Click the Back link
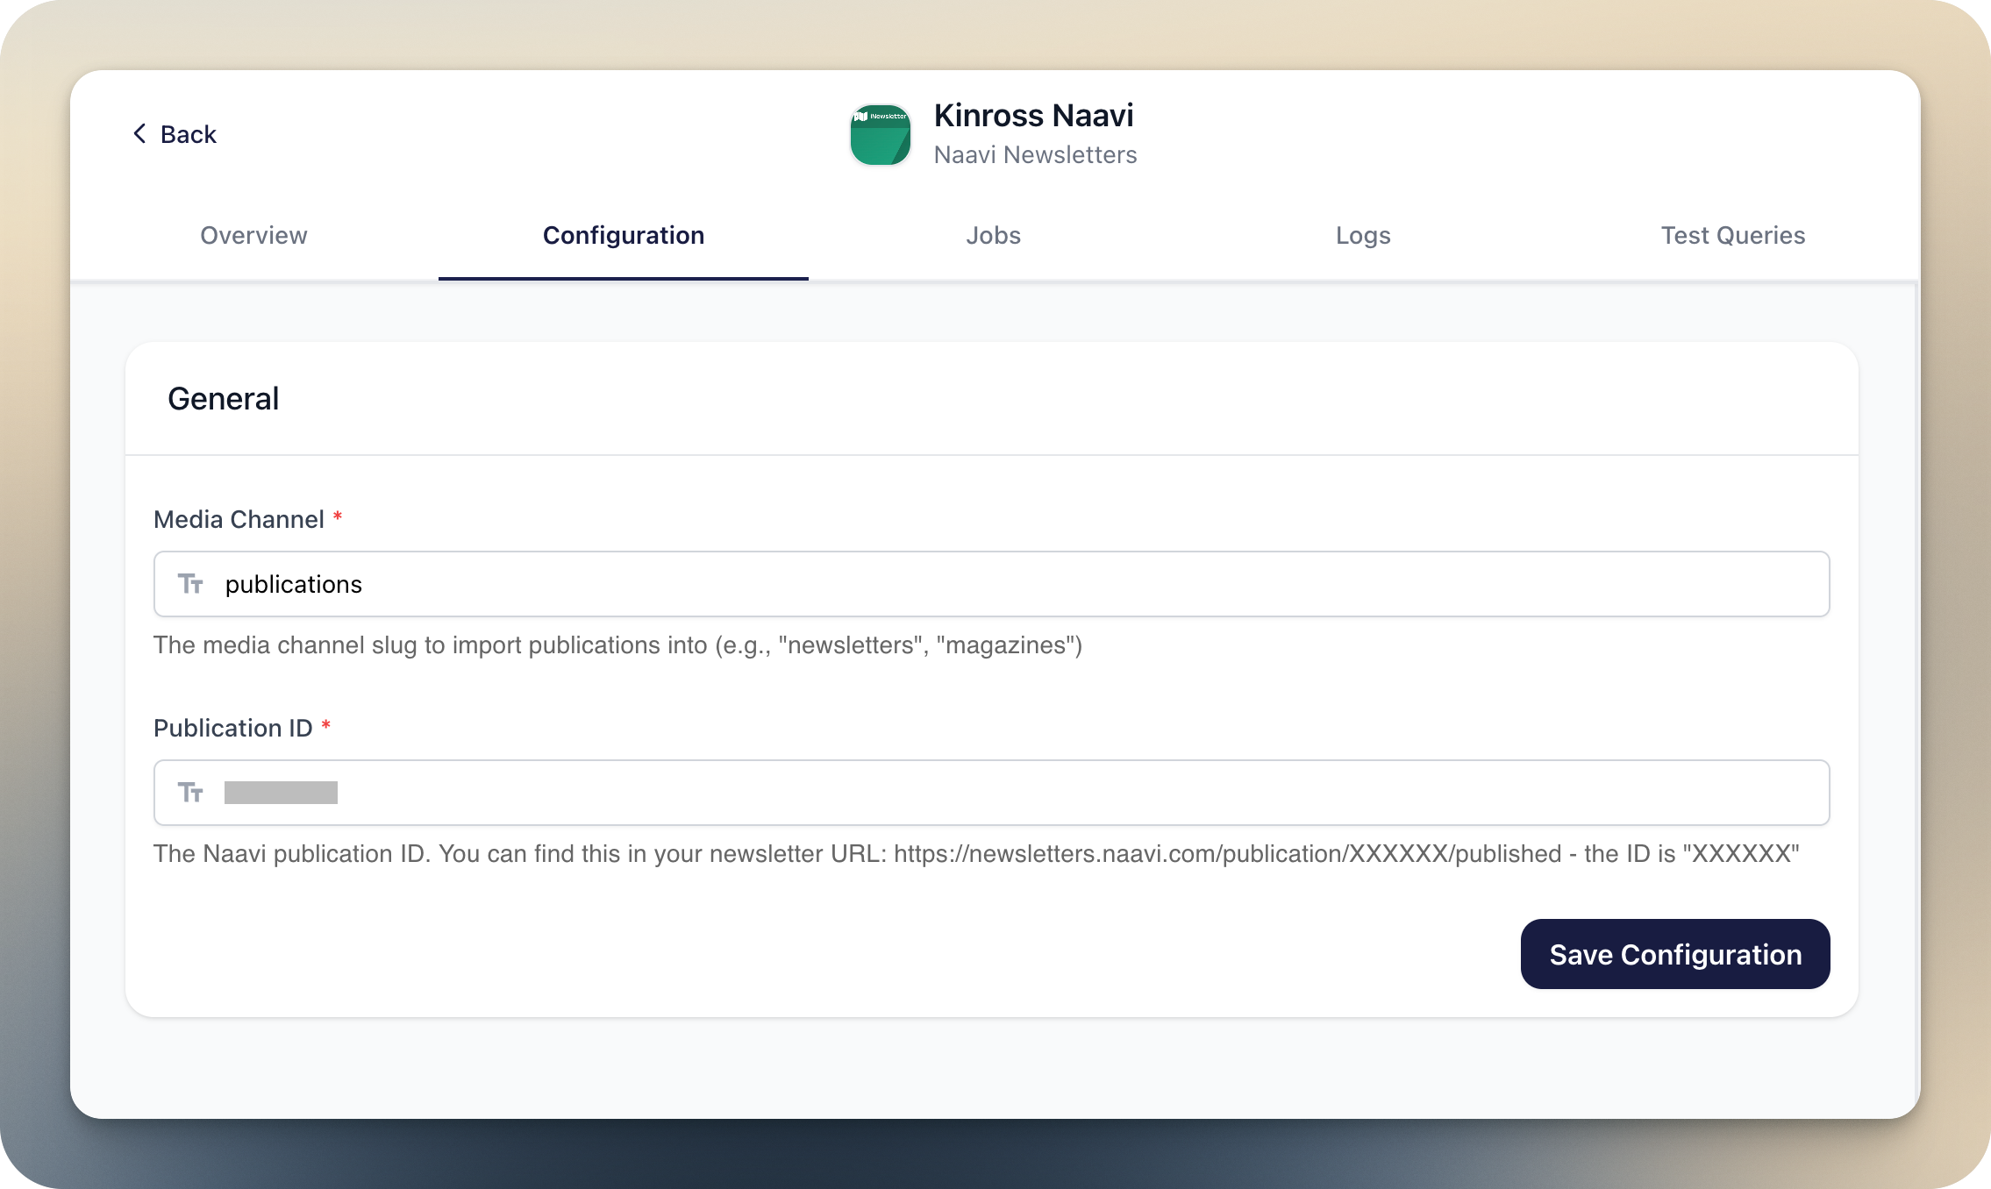This screenshot has width=1991, height=1189. [187, 134]
